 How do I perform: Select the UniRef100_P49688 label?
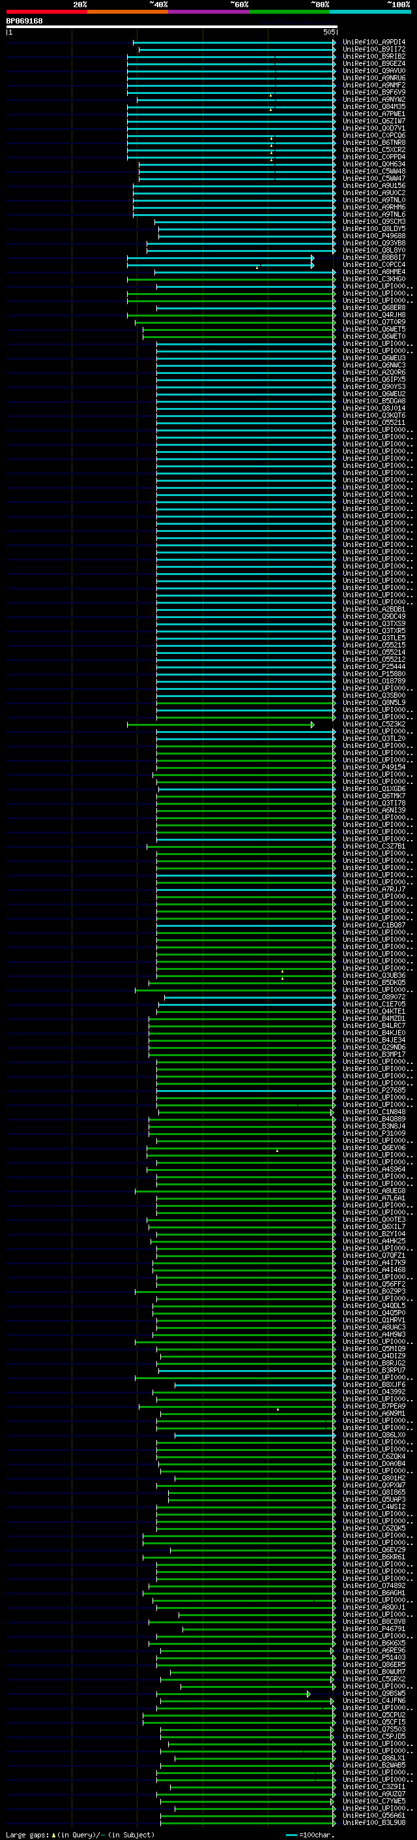click(x=373, y=236)
